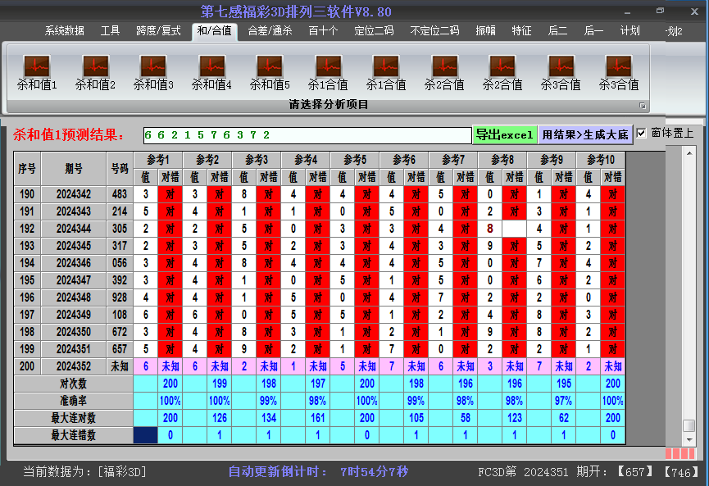Click the 最大连错数 row label
709x486 pixels.
73,435
